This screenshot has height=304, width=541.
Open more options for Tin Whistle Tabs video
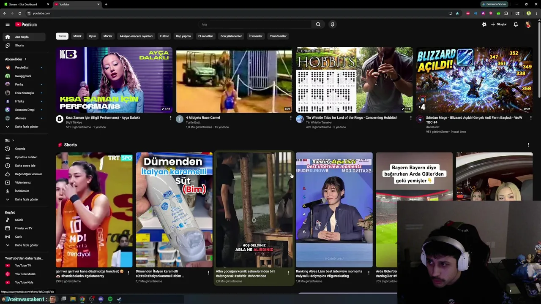tap(411, 118)
